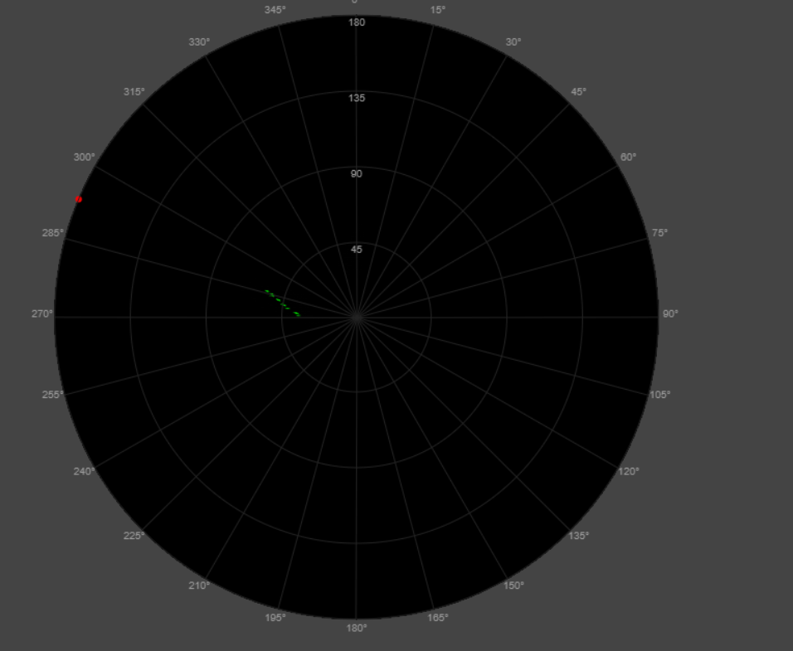Click the 150° angle label
Screen dimensions: 793x651
coord(513,585)
